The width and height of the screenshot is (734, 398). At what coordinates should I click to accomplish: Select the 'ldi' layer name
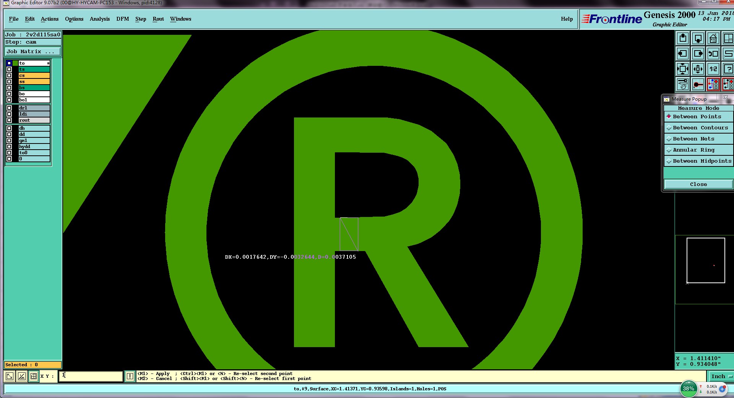pos(34,114)
